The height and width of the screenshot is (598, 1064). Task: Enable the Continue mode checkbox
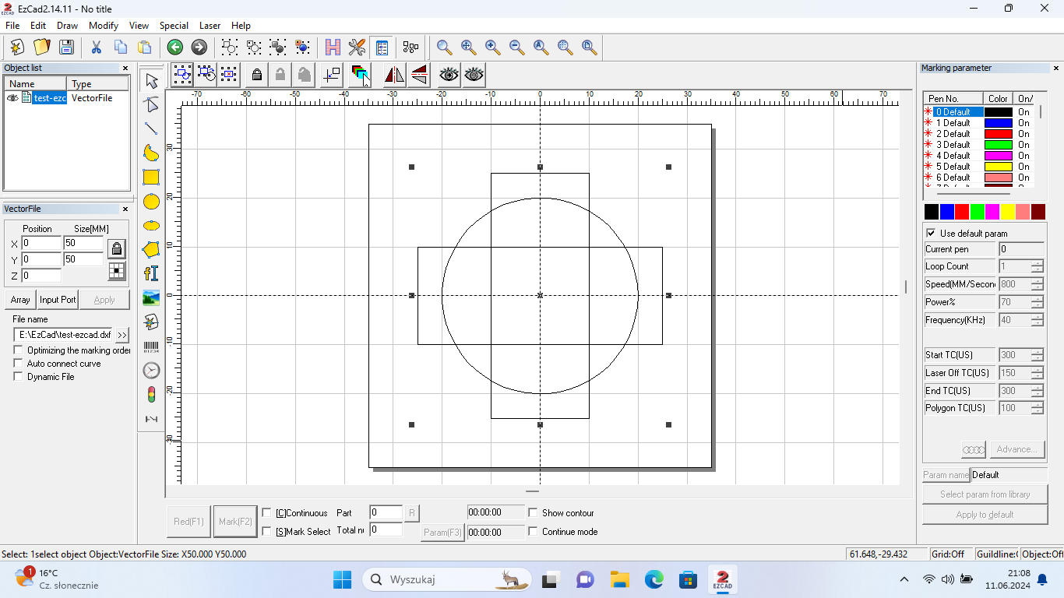pos(534,532)
